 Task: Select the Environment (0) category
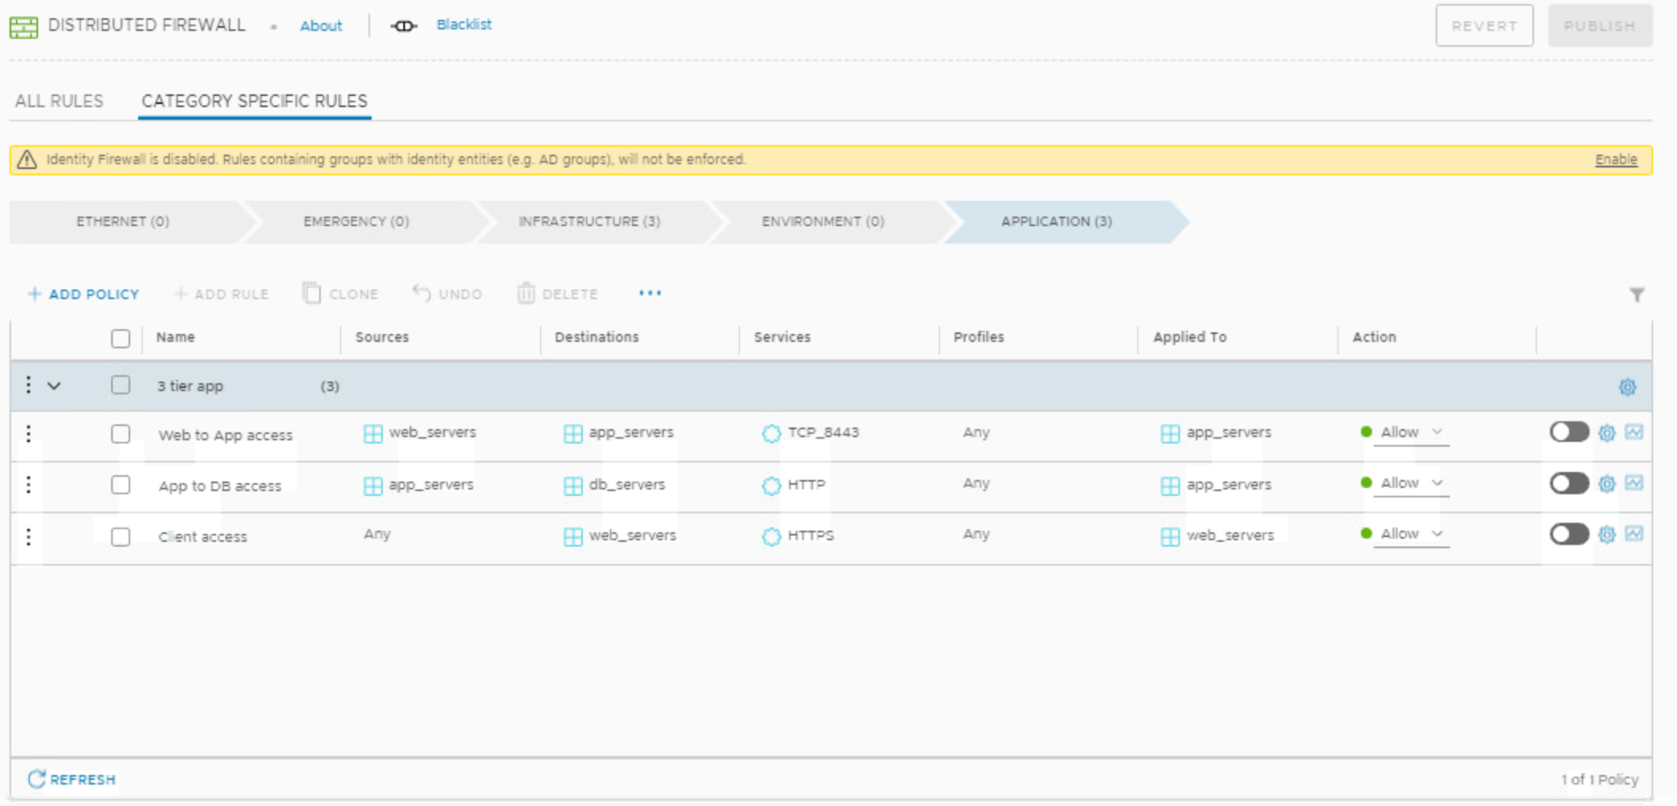[823, 221]
